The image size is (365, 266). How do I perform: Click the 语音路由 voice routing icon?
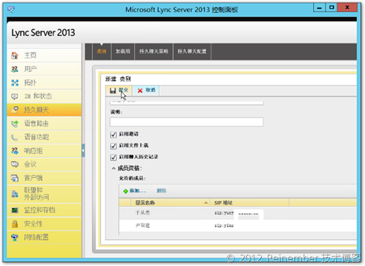pos(14,124)
